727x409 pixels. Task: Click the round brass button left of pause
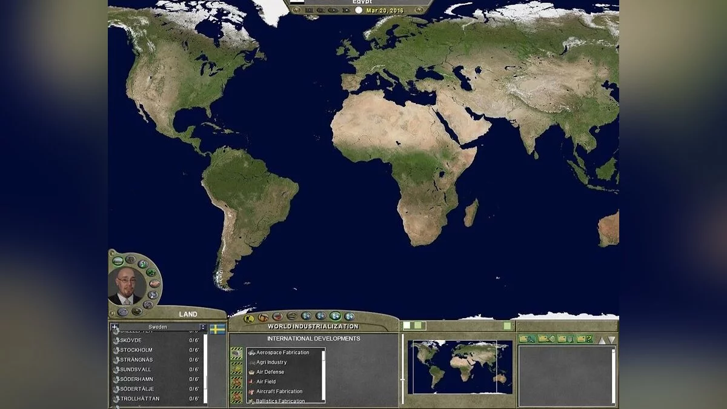pyautogui.click(x=296, y=10)
